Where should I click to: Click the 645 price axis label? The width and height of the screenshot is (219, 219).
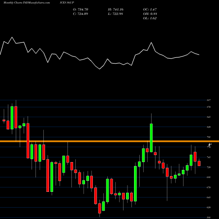coord(208,198)
